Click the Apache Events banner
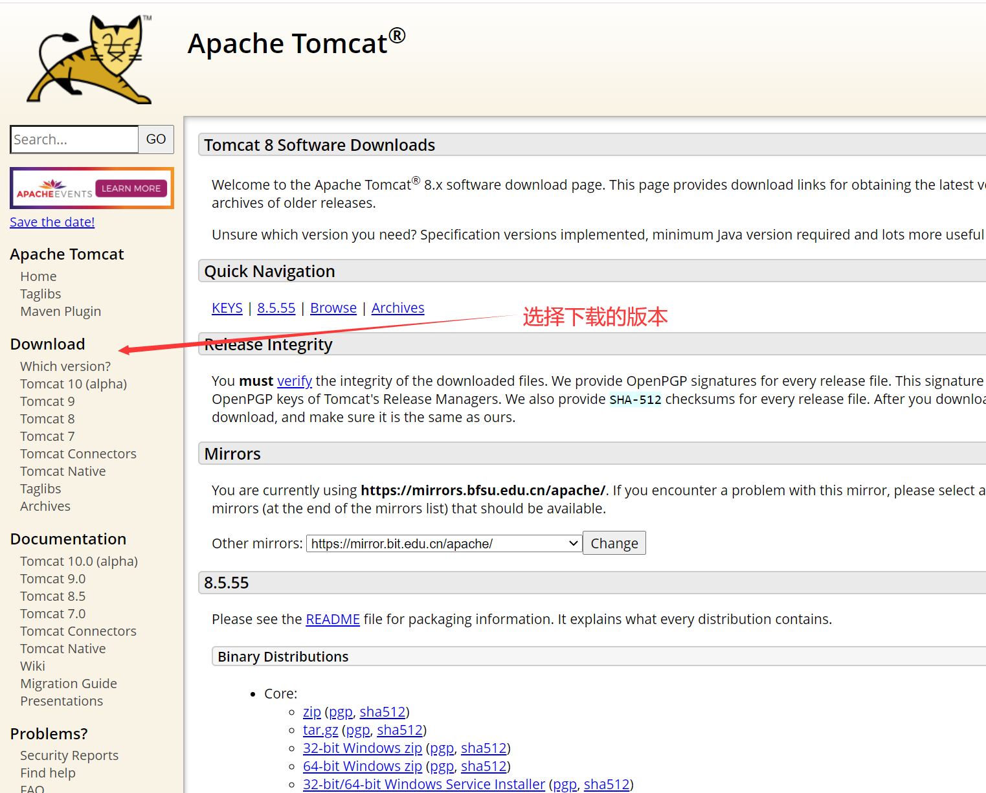 (x=92, y=188)
